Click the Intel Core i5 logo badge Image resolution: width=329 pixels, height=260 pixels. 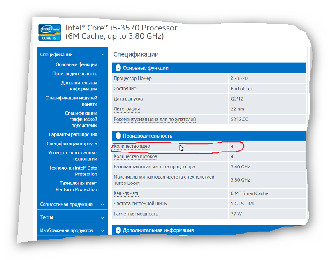50,32
